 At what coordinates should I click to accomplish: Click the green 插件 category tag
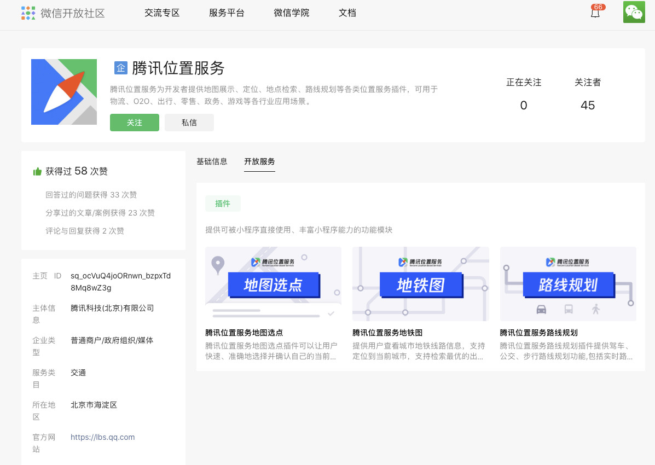click(x=223, y=204)
